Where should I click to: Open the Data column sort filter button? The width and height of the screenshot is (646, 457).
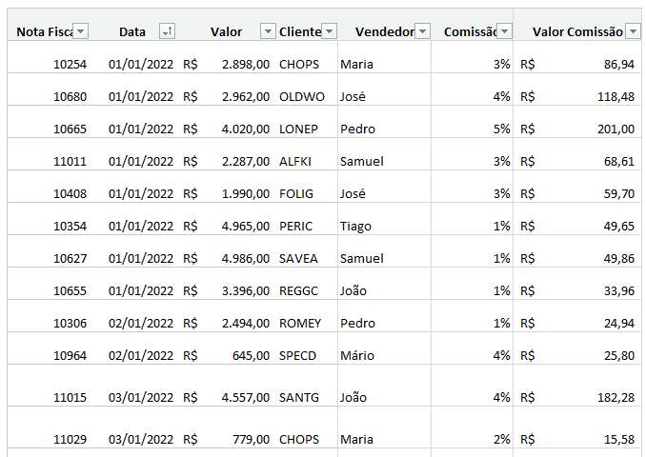click(x=168, y=31)
